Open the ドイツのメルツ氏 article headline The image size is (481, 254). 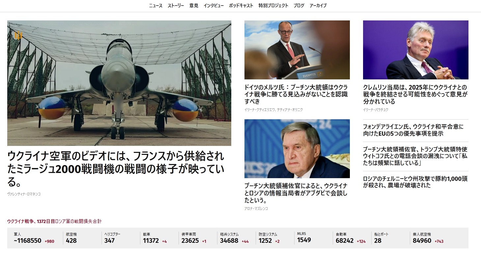click(296, 95)
